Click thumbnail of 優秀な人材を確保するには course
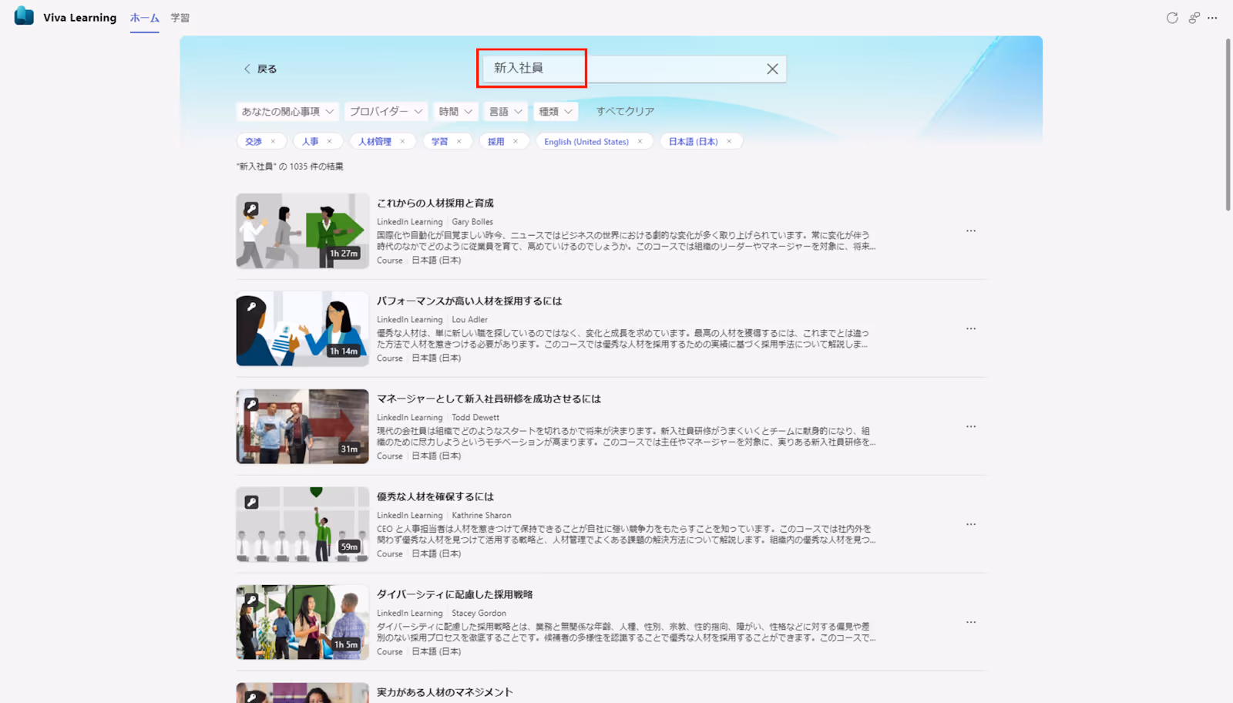 point(302,524)
